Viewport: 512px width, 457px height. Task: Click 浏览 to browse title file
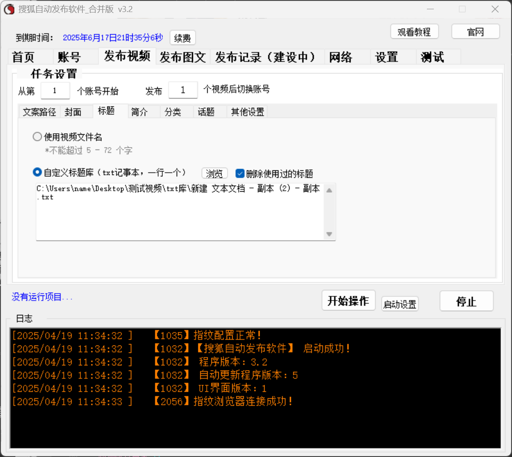point(214,173)
